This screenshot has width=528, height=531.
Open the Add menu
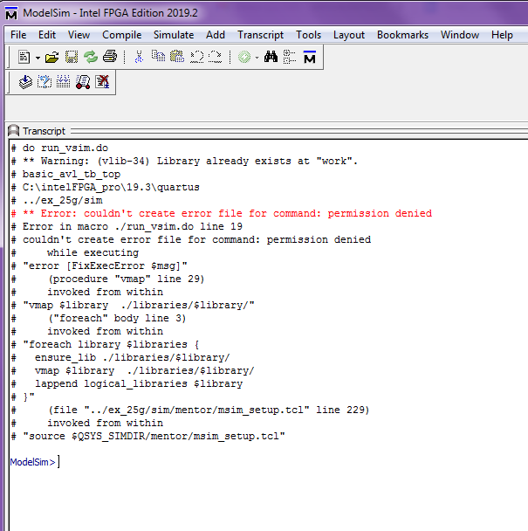[x=216, y=35]
